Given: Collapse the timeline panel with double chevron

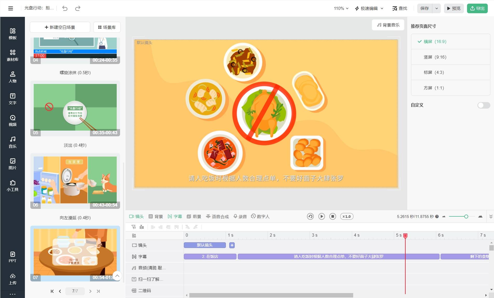Looking at the screenshot, I should click(x=491, y=216).
